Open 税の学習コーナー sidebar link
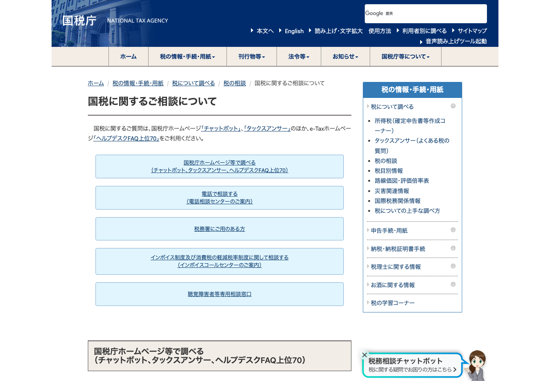The image size is (550, 381). click(x=393, y=303)
